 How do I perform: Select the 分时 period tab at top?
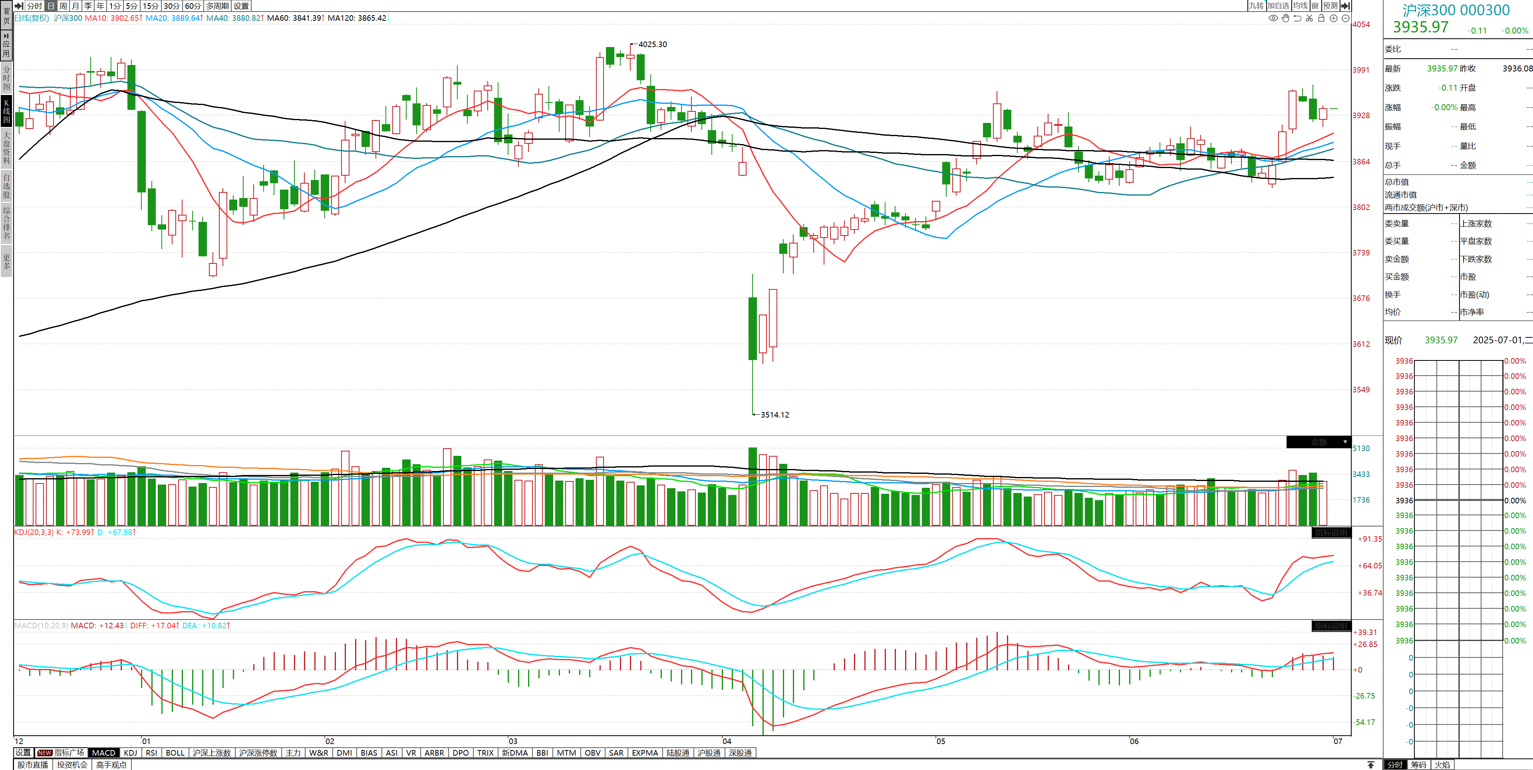34,6
